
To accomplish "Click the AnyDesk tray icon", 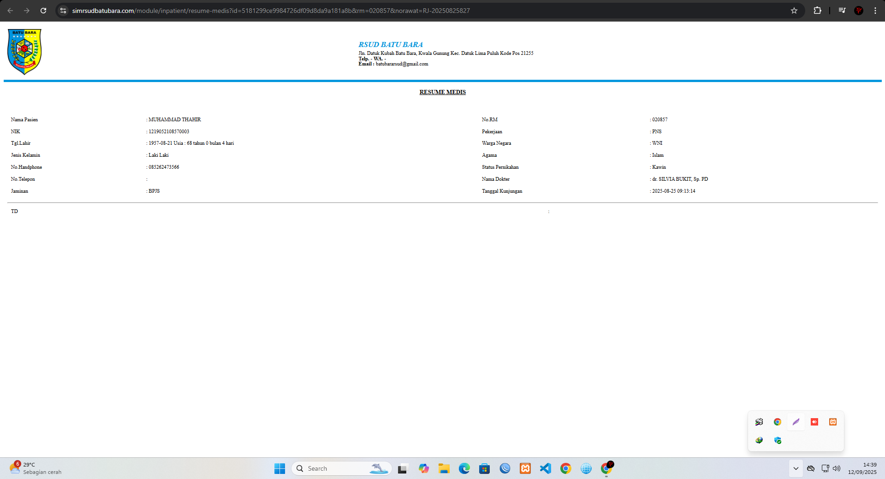I will (814, 422).
